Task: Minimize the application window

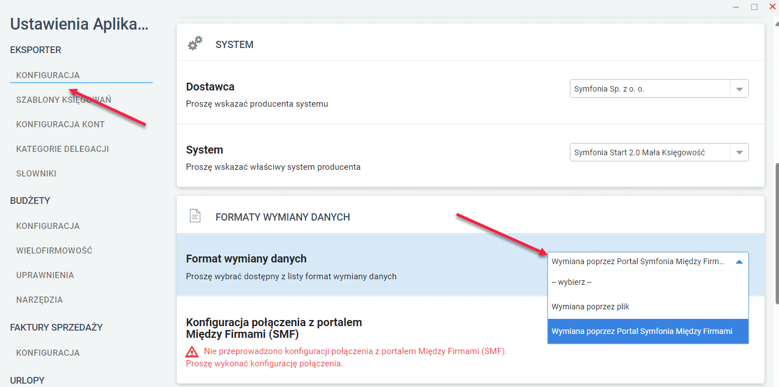Action: 736,6
